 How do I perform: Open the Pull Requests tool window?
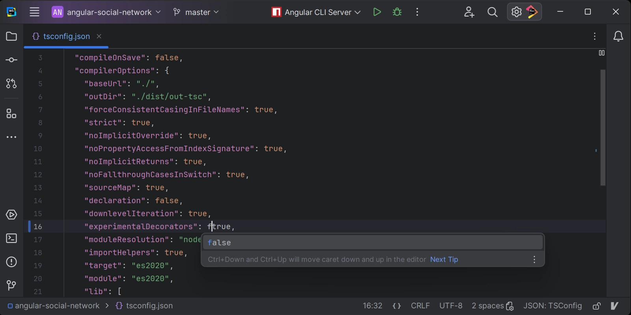11,83
